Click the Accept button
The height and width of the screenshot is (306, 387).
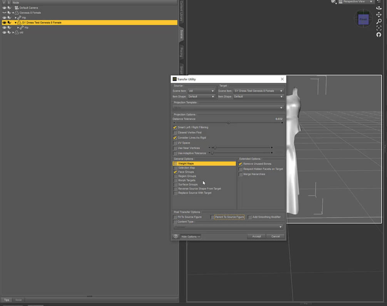pyautogui.click(x=256, y=236)
